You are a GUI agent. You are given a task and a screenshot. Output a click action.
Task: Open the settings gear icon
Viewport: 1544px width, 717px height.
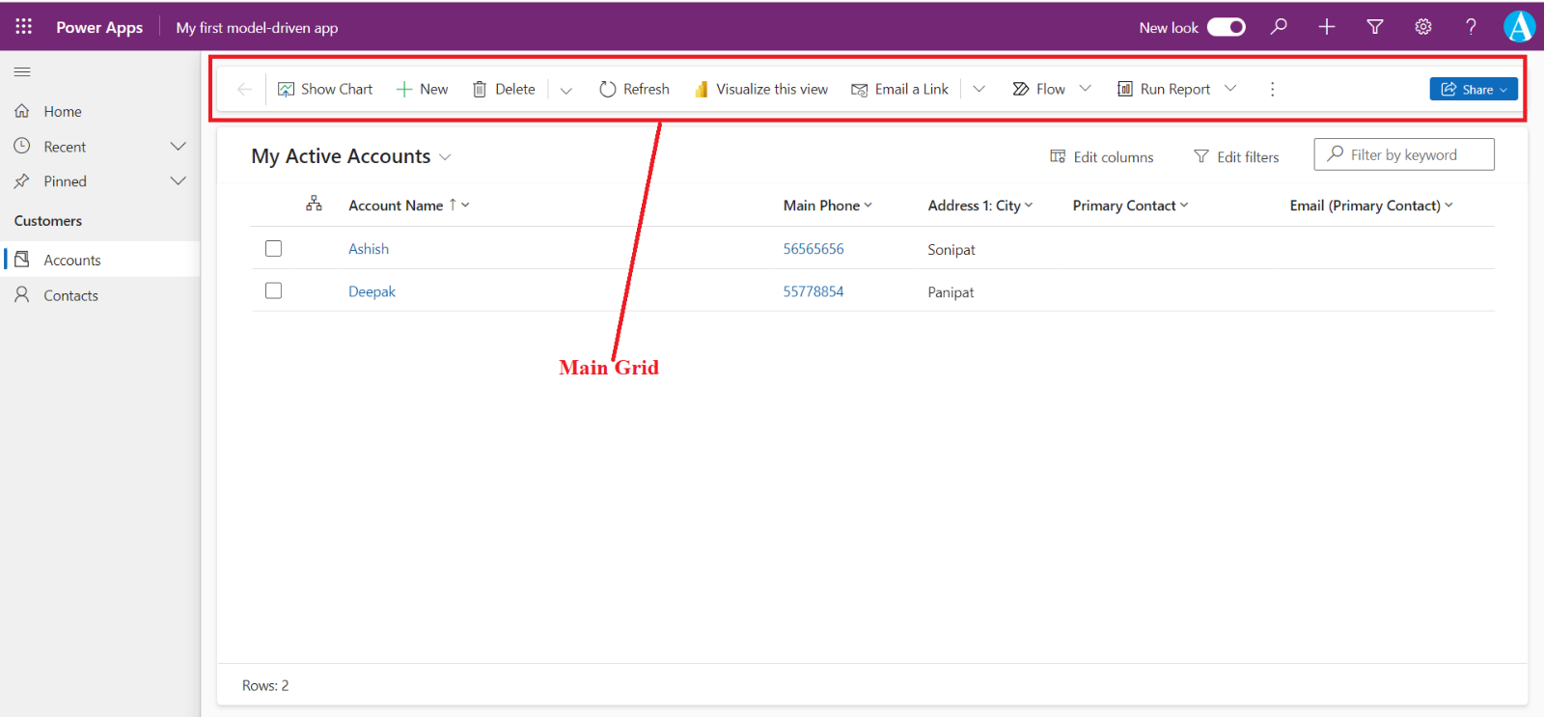coord(1422,27)
